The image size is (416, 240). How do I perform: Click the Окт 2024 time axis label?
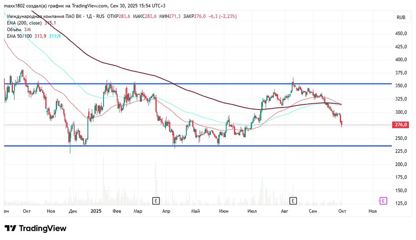(27, 211)
